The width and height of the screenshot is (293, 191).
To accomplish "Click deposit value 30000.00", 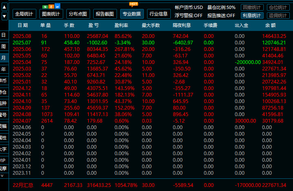I will (245, 121).
